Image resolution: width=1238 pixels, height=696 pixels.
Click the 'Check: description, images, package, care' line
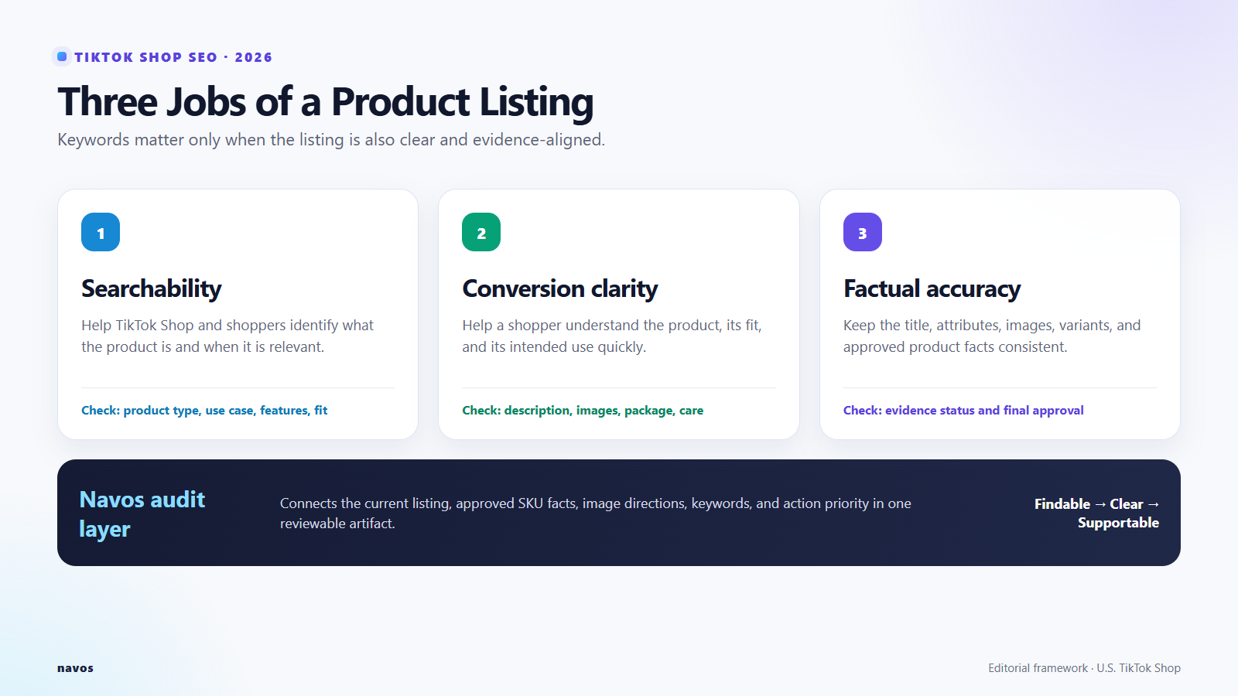[x=583, y=411]
